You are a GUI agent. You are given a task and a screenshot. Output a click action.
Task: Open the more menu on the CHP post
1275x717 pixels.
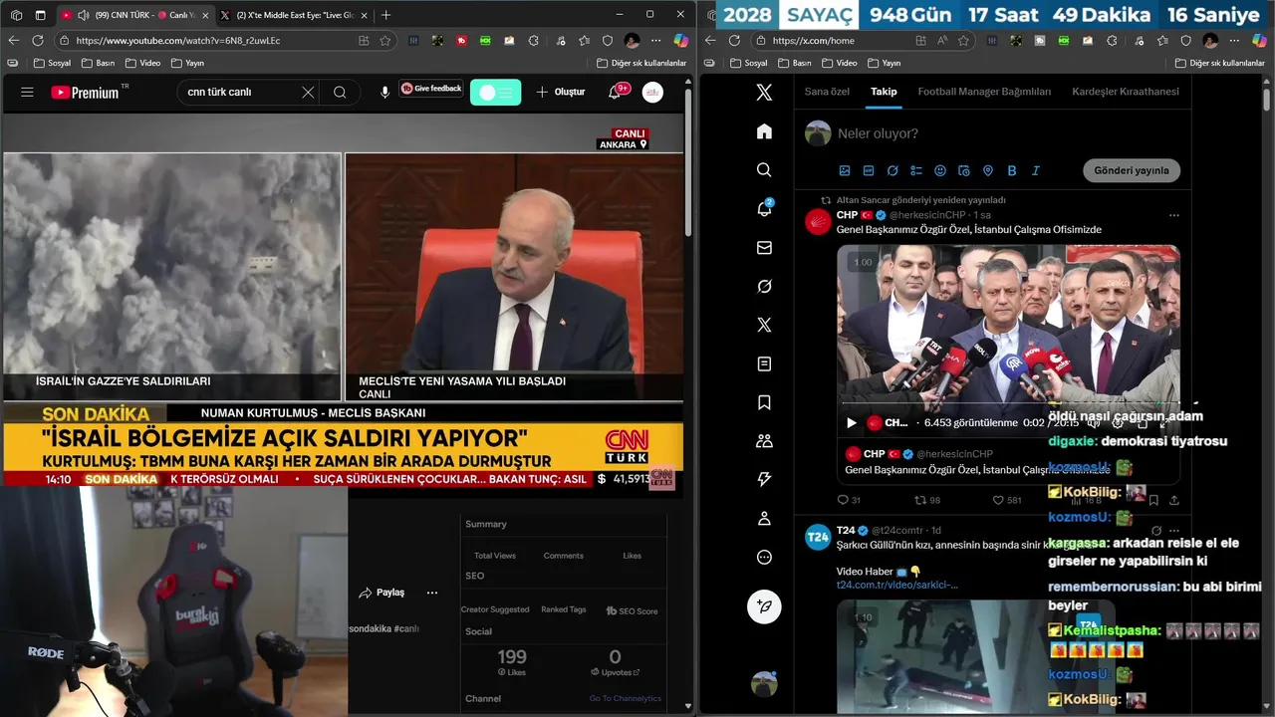click(x=1174, y=215)
